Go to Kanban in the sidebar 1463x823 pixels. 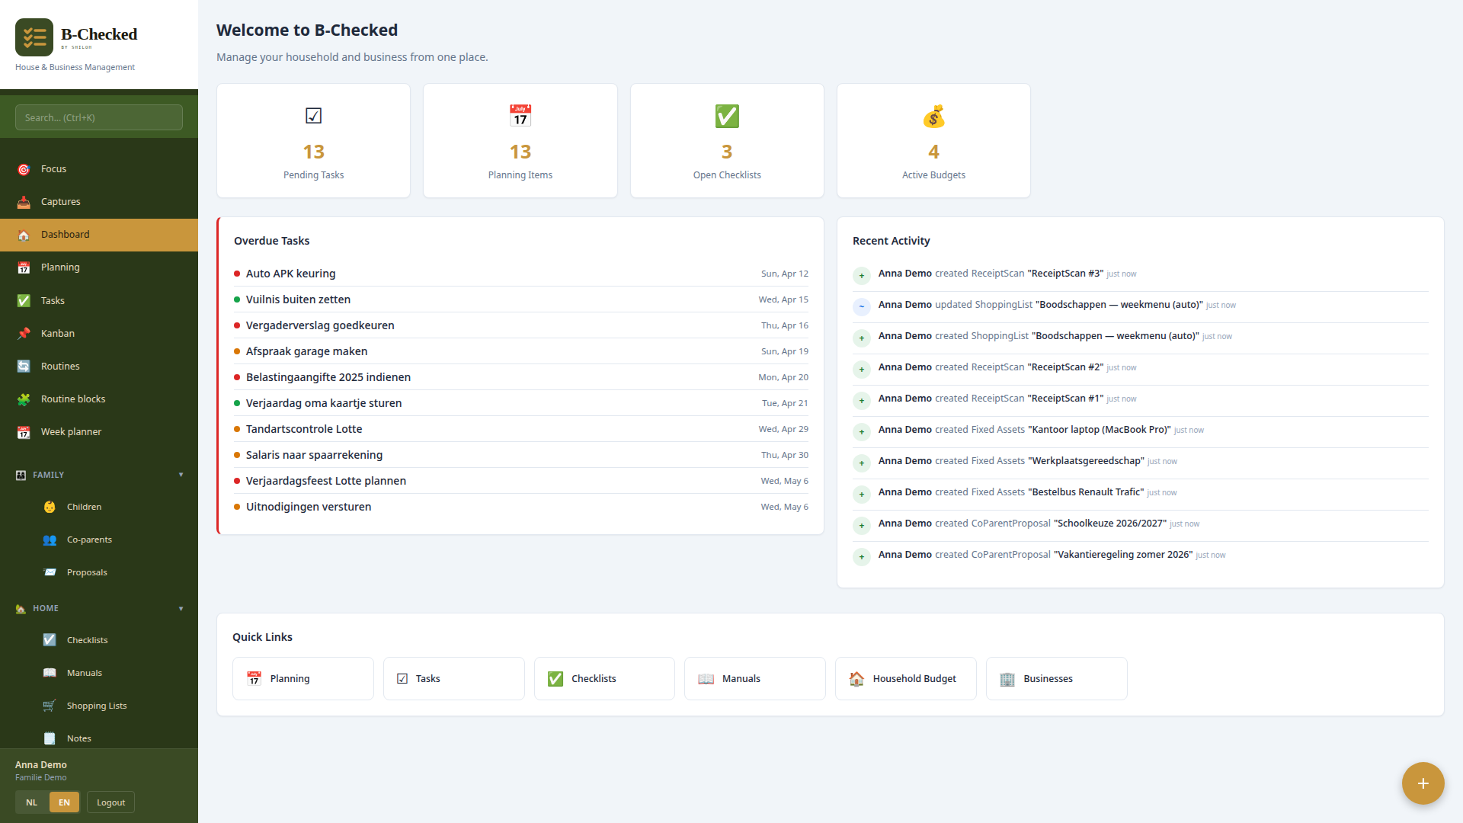point(99,334)
